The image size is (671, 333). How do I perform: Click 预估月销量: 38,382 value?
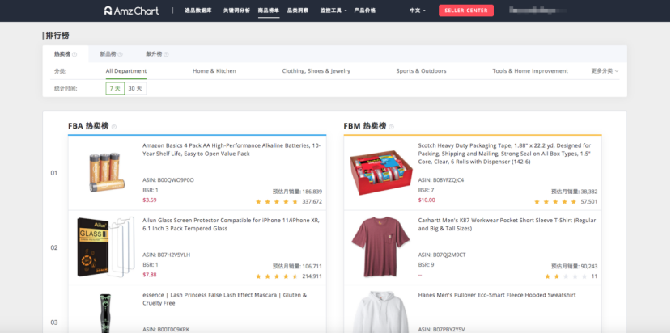(x=575, y=192)
